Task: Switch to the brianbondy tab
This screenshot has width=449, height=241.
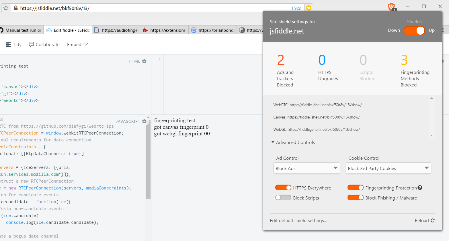Action: coord(213,30)
